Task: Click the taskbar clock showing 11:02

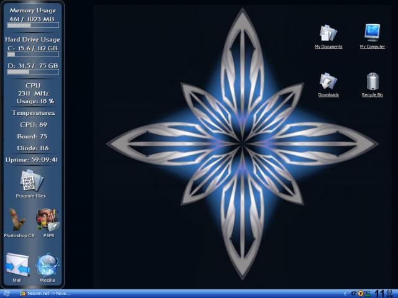Action: 384,294
